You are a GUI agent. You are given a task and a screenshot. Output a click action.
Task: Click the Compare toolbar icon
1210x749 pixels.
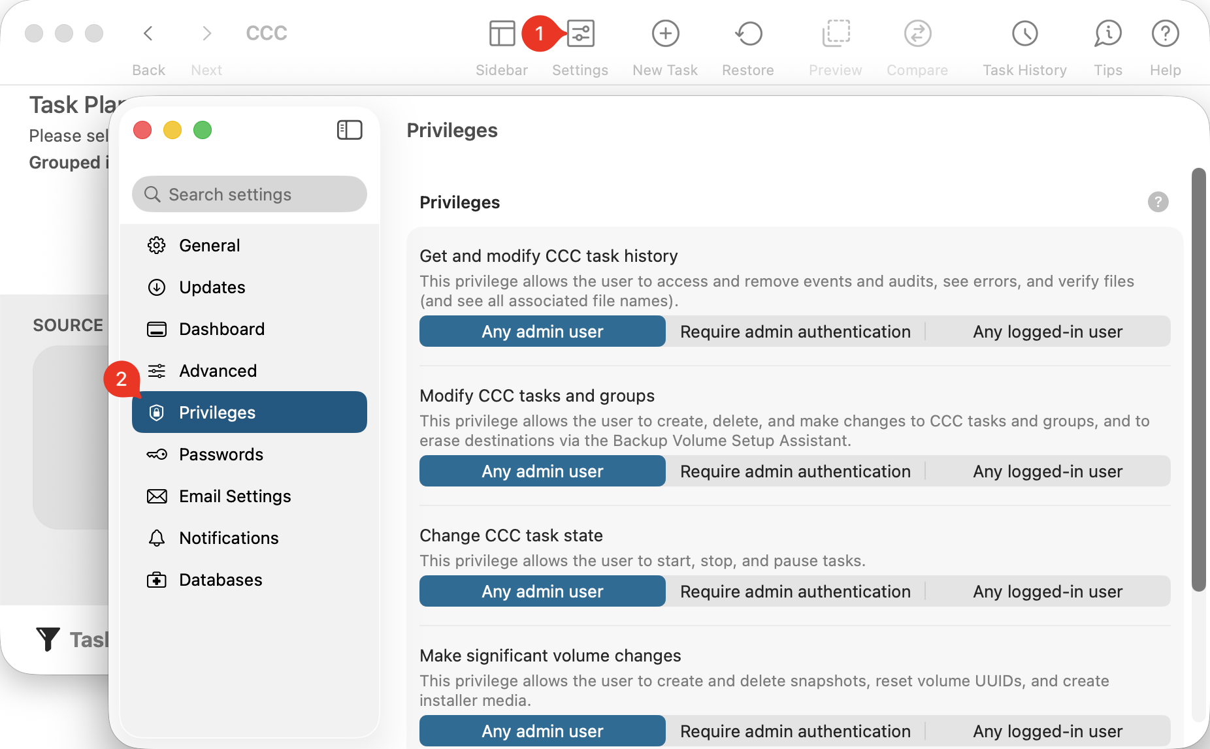tap(917, 33)
